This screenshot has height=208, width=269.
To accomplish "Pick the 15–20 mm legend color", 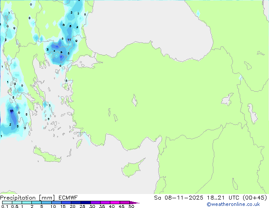I will point(66,202).
